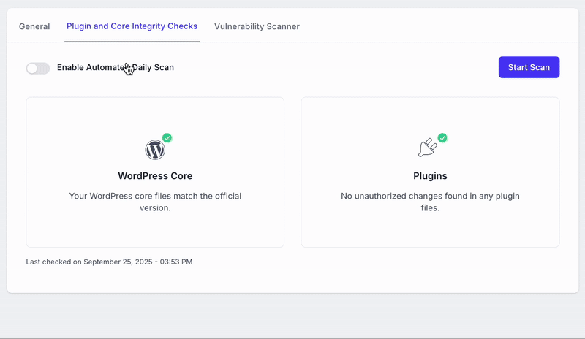Select the Plugin and Core Integrity Checks tab
The width and height of the screenshot is (585, 339).
132,26
